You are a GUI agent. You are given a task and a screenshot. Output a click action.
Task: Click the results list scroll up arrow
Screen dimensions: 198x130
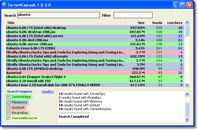pos(187,22)
